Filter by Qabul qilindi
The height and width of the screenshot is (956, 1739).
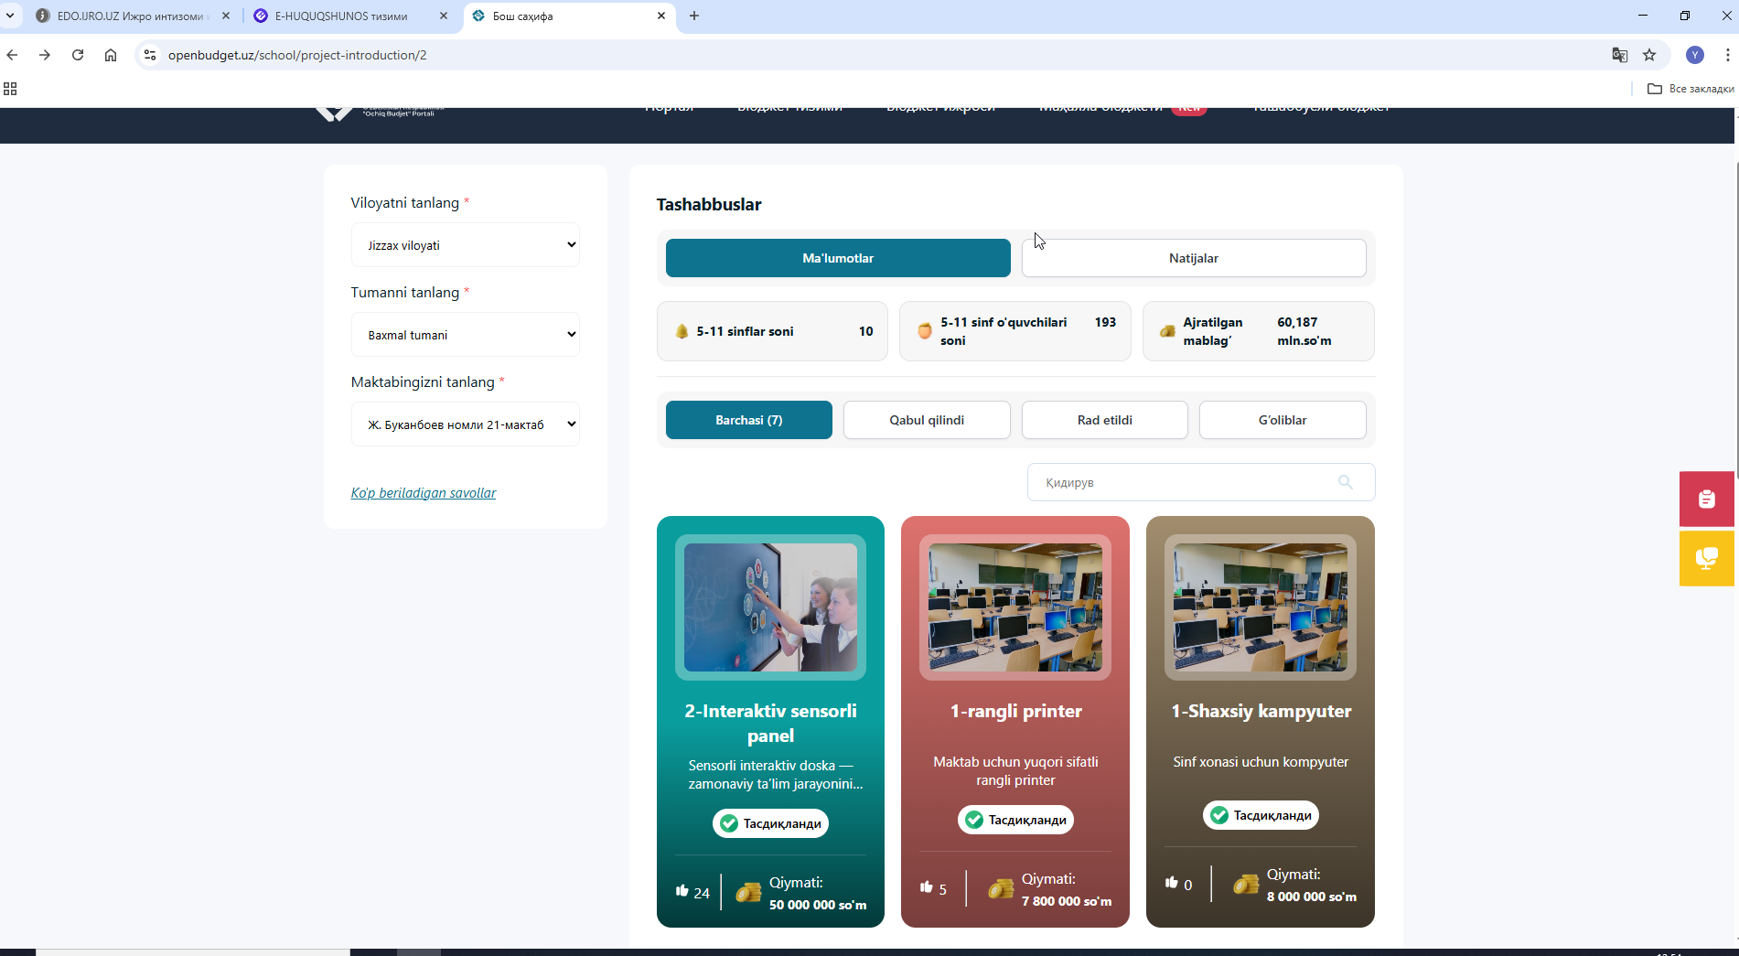click(927, 420)
